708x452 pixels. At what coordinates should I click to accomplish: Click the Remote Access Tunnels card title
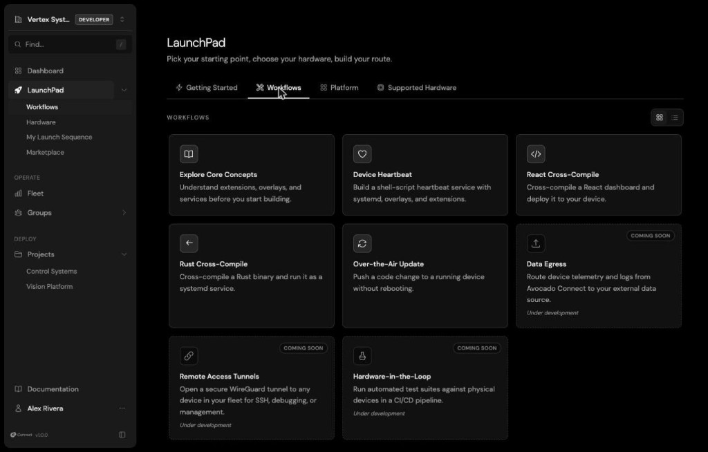pos(219,377)
